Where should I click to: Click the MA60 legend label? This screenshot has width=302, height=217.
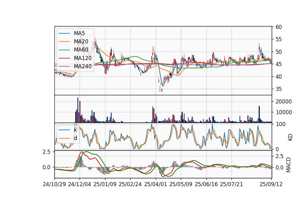tap(81, 50)
